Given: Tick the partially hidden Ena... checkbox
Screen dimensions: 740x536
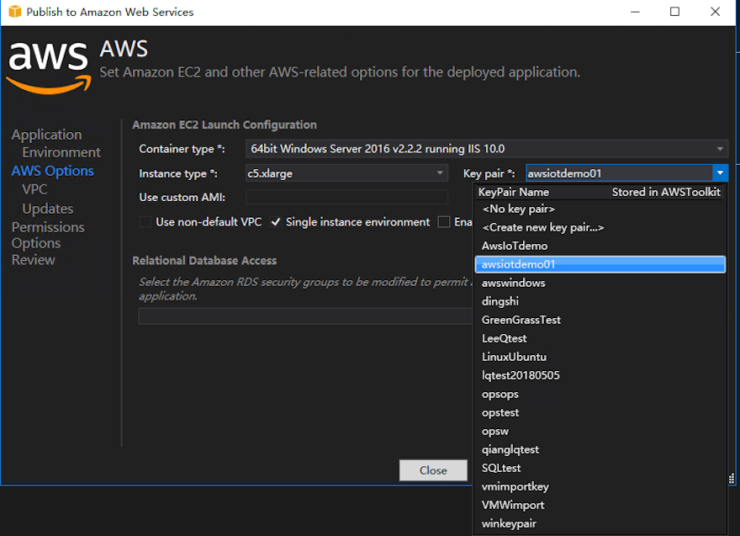Looking at the screenshot, I should (x=444, y=222).
